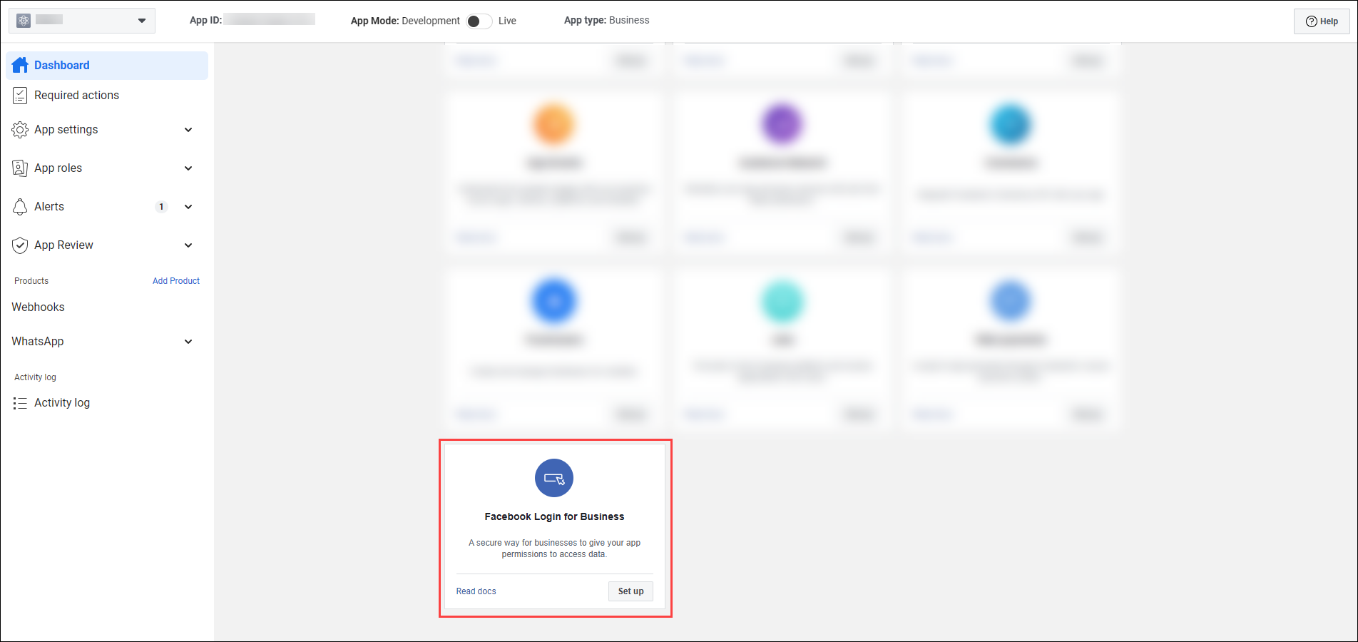1358x642 pixels.
Task: Click the gear icon in the app selector
Action: click(24, 20)
